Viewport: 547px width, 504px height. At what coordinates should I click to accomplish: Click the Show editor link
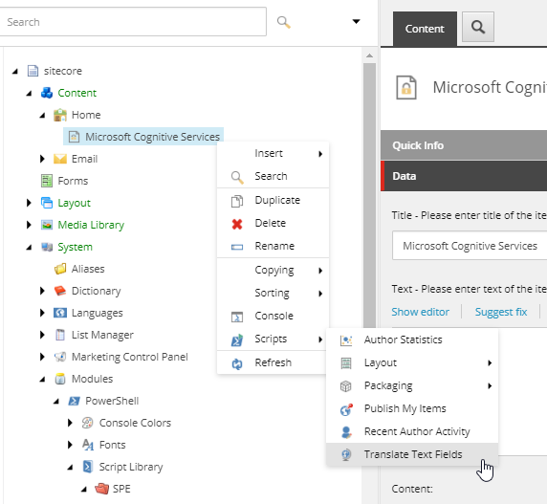click(x=420, y=312)
